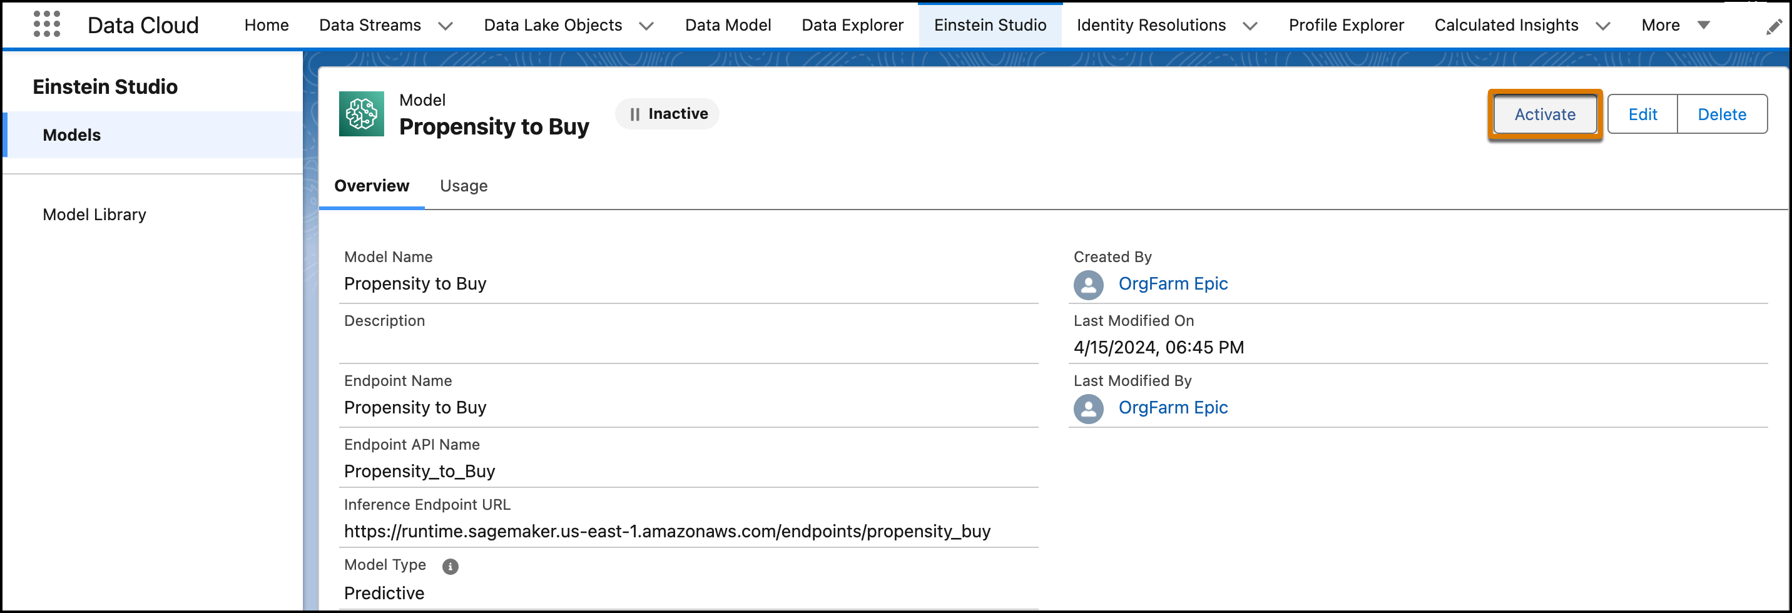Image resolution: width=1792 pixels, height=613 pixels.
Task: Click the pause icon in Inactive badge
Action: coord(634,114)
